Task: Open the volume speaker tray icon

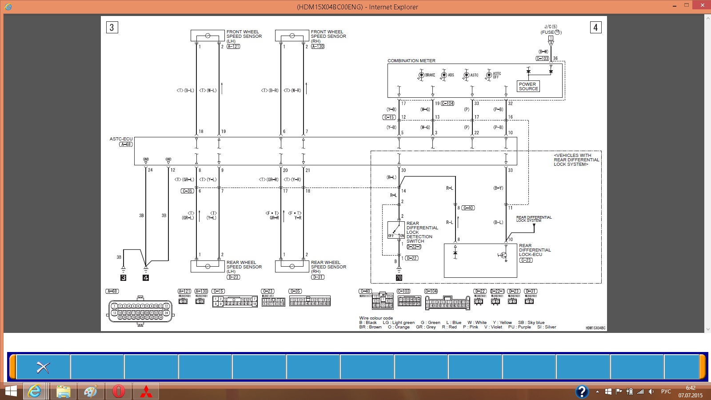Action: [651, 392]
